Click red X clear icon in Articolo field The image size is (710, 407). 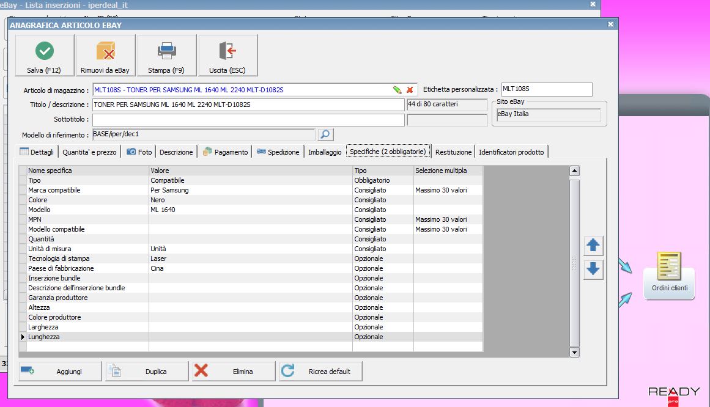410,90
